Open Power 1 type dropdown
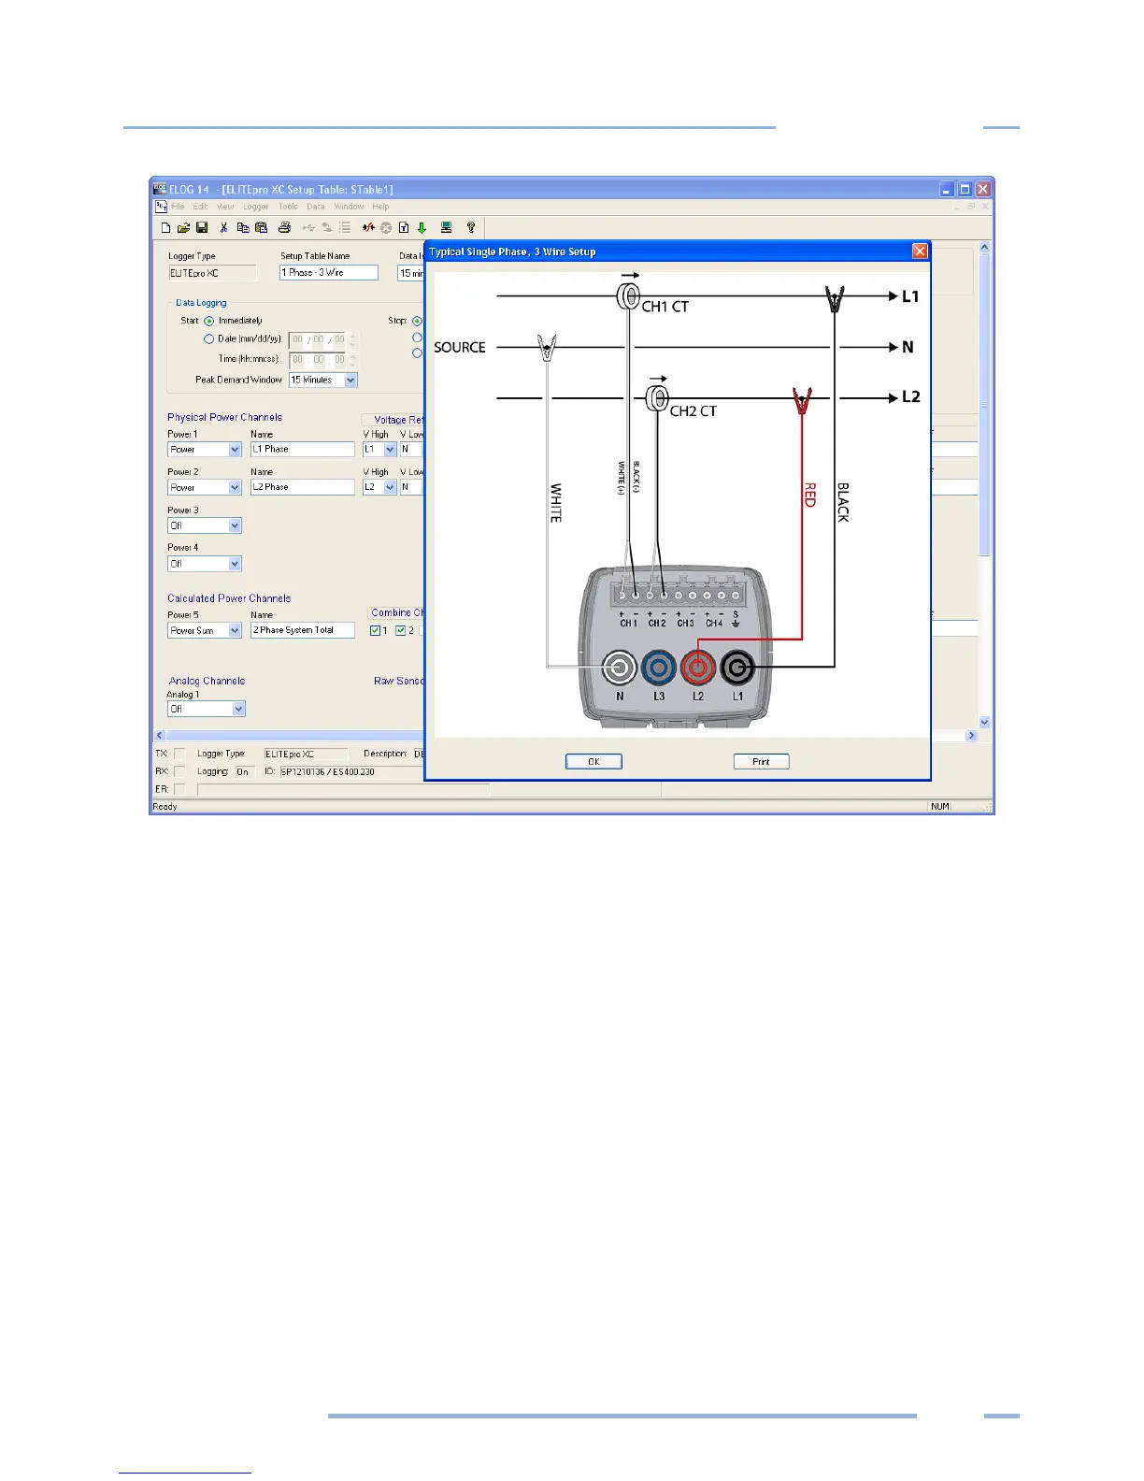The height and width of the screenshot is (1481, 1144). pyautogui.click(x=235, y=450)
